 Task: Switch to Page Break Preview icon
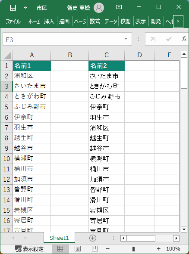pyautogui.click(x=94, y=248)
